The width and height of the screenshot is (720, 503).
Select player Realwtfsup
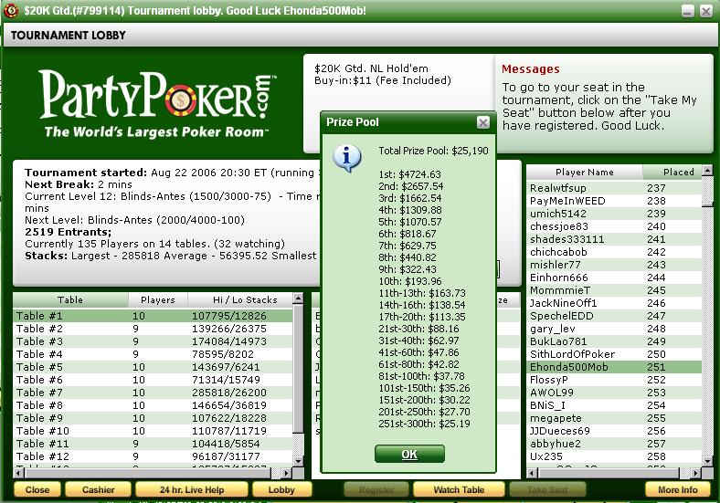click(x=614, y=188)
